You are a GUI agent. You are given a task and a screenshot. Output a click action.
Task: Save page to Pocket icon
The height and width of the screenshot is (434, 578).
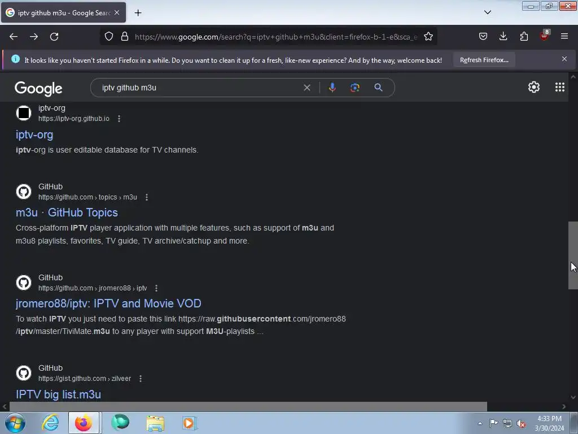483,36
